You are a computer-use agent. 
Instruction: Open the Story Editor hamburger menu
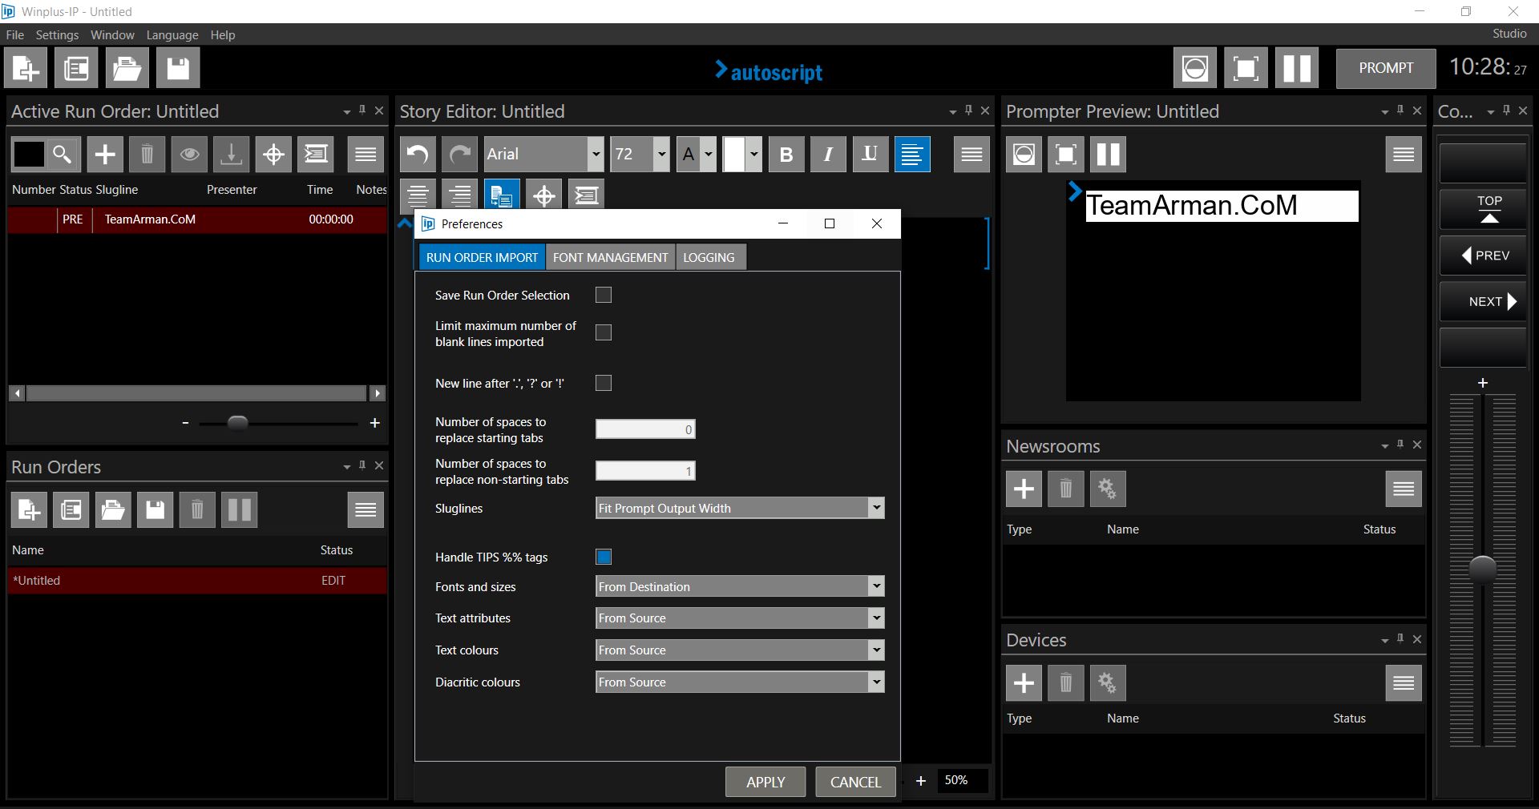[971, 154]
